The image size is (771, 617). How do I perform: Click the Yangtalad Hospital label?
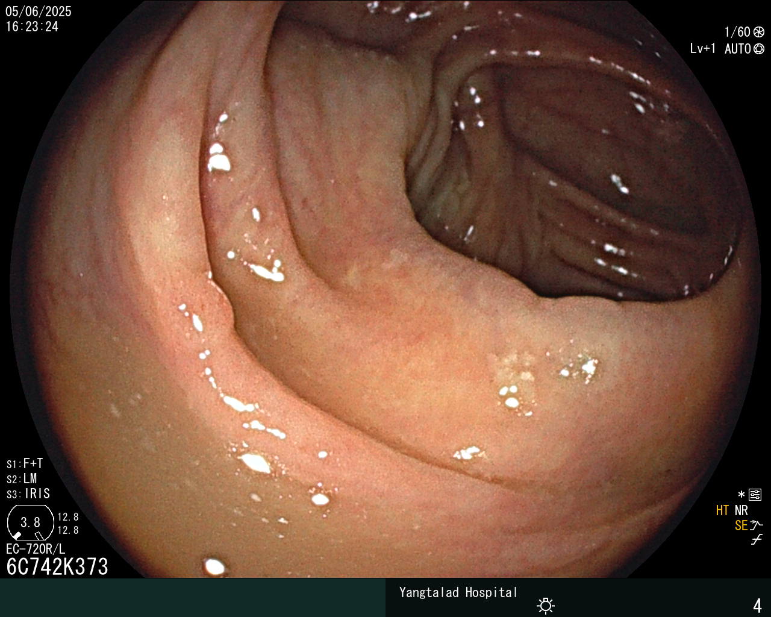coord(458,592)
